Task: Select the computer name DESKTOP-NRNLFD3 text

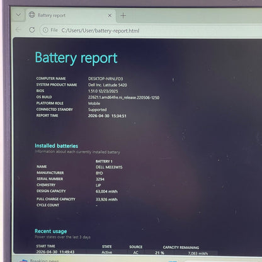Action: pyautogui.click(x=105, y=79)
